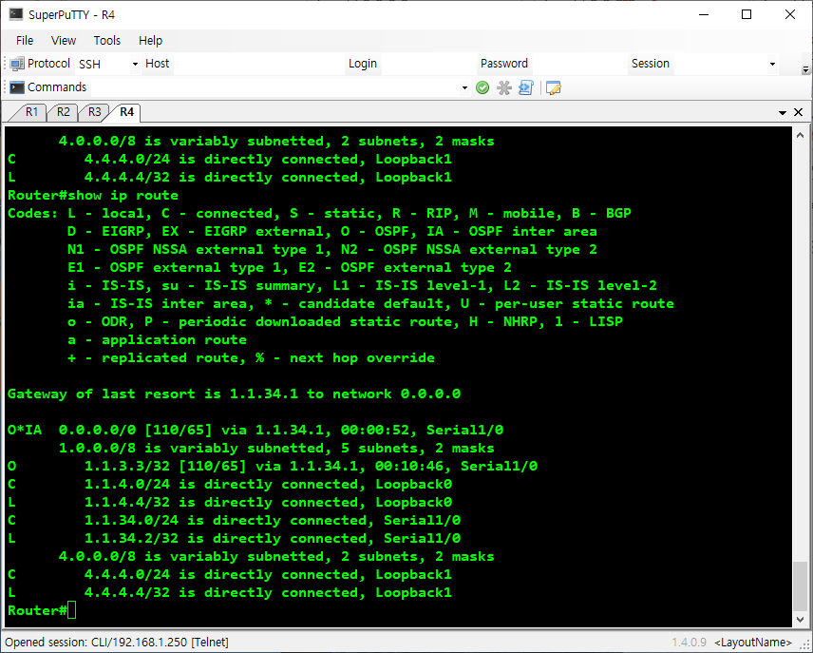Open the File menu
The height and width of the screenshot is (653, 813).
click(x=25, y=41)
